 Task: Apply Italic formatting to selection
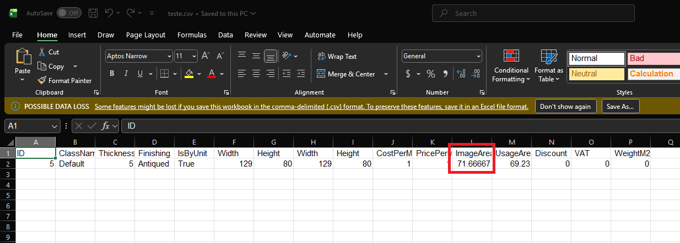tap(126, 74)
